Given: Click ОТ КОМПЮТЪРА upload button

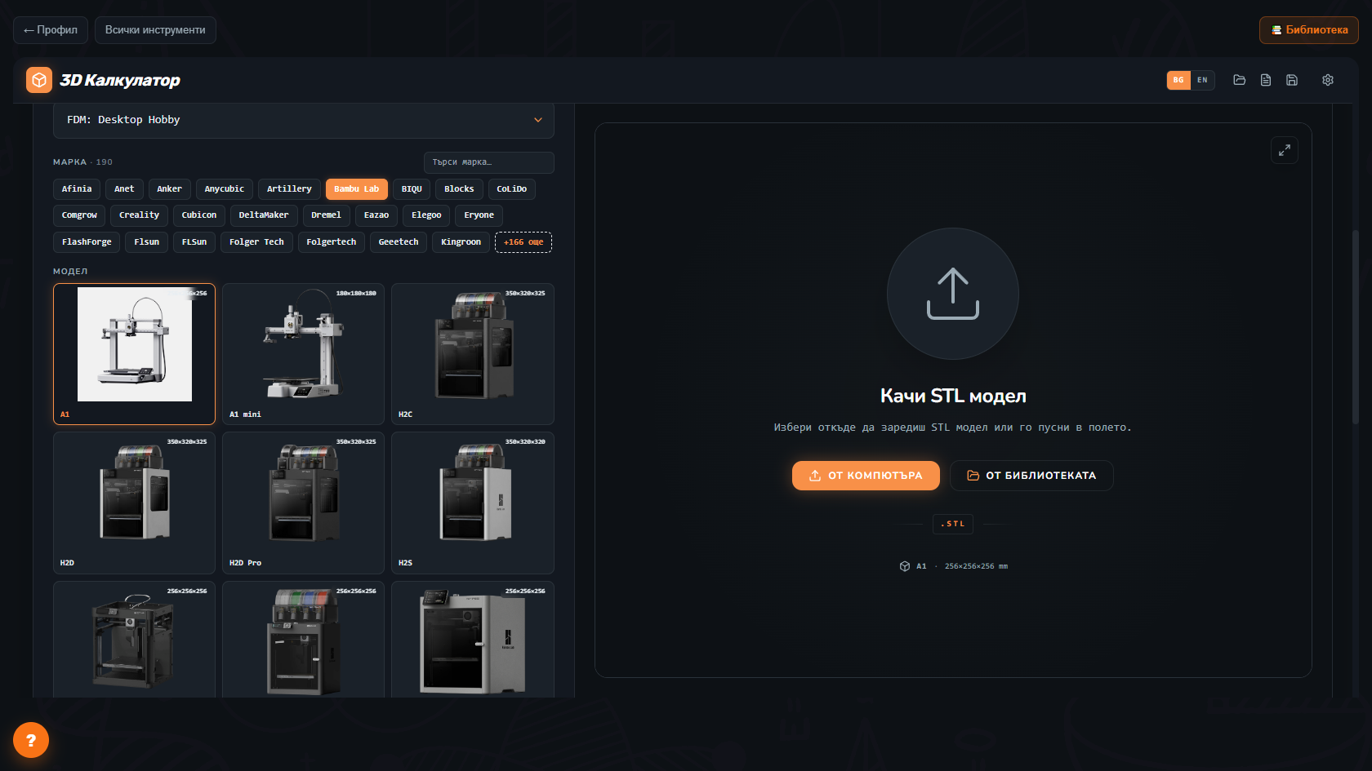Looking at the screenshot, I should tap(866, 476).
